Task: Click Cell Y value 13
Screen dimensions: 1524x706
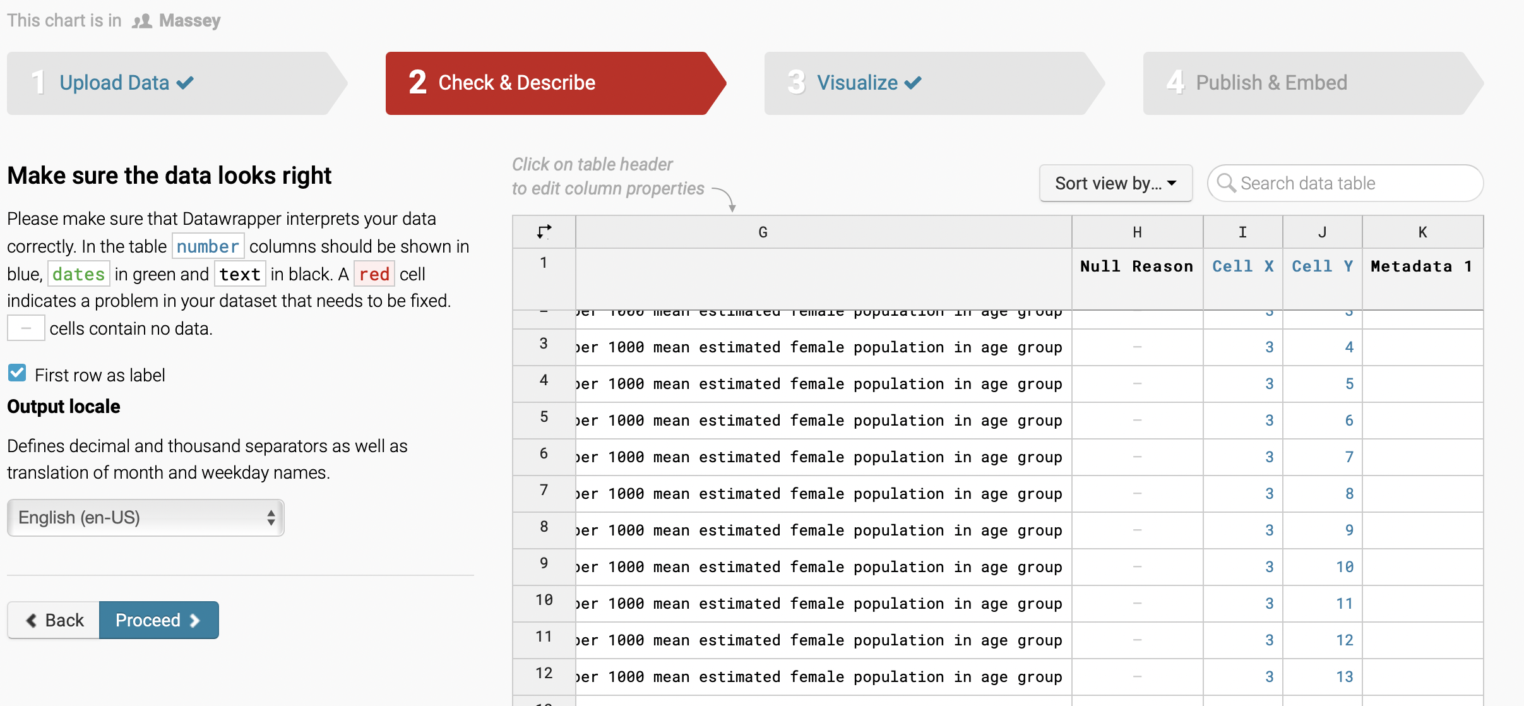Action: (1323, 677)
